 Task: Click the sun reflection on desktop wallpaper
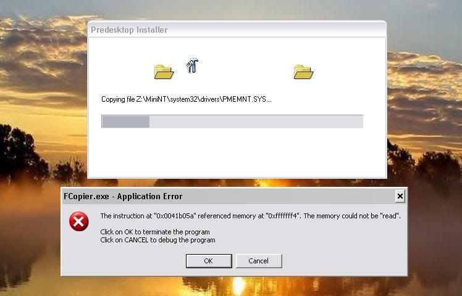point(238,286)
